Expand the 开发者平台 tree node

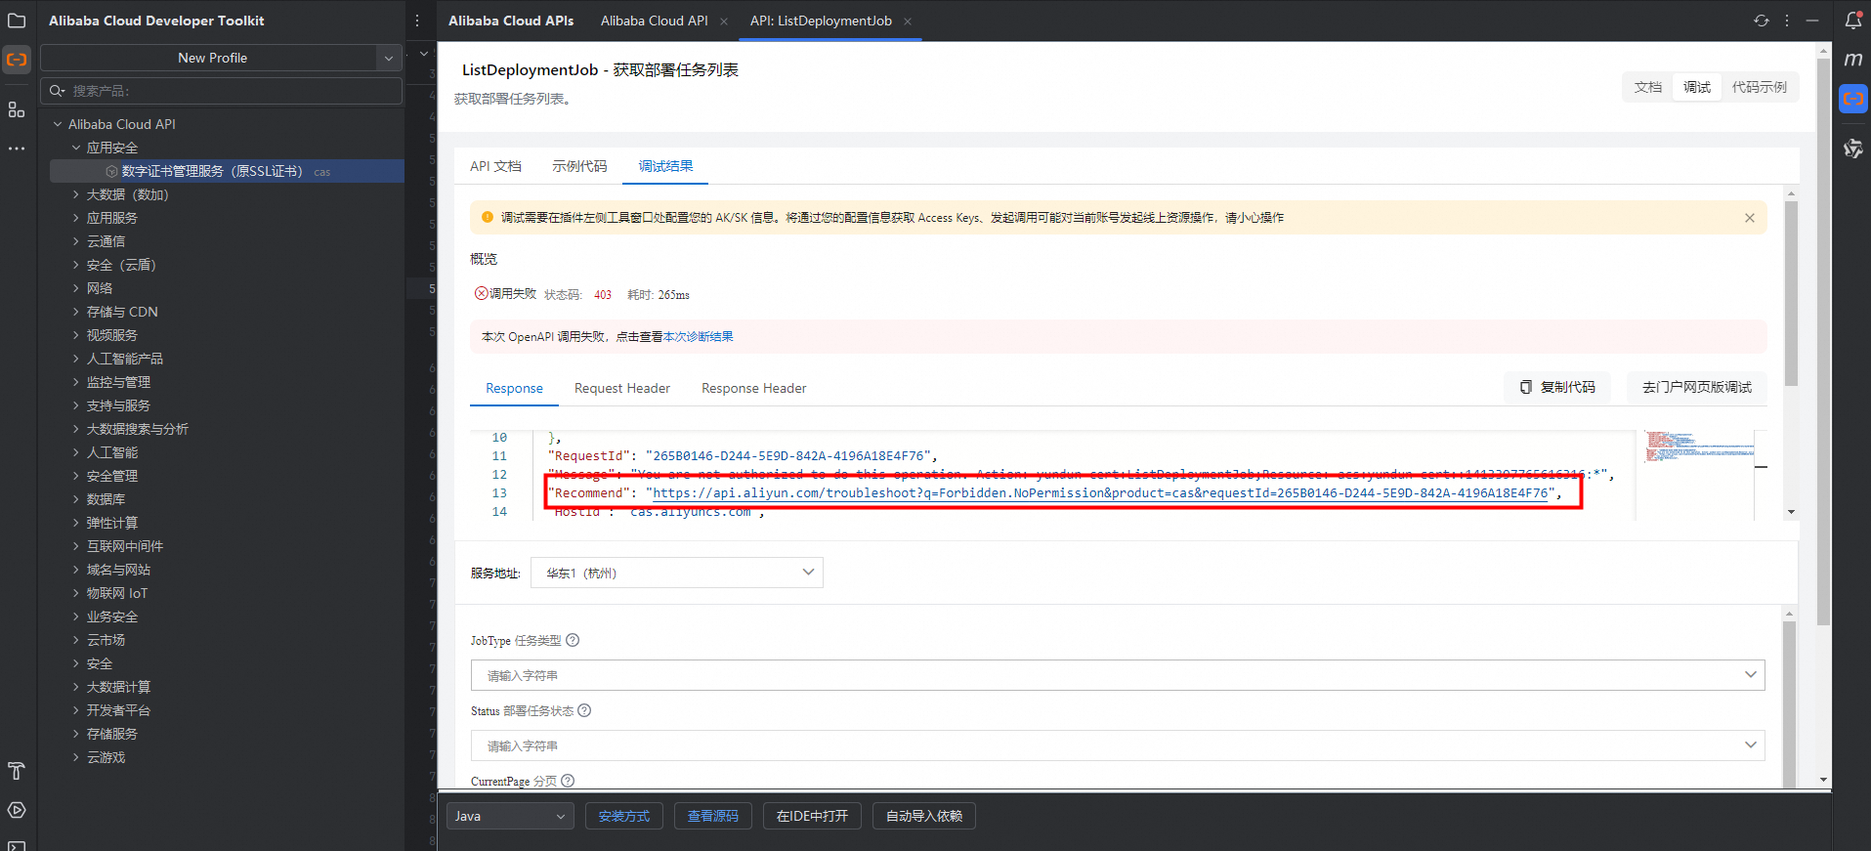(76, 710)
